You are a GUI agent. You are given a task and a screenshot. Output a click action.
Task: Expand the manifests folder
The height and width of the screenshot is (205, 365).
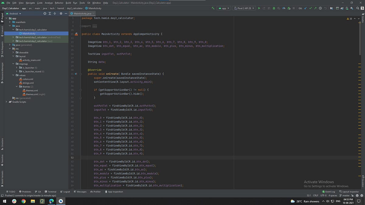[10, 22]
